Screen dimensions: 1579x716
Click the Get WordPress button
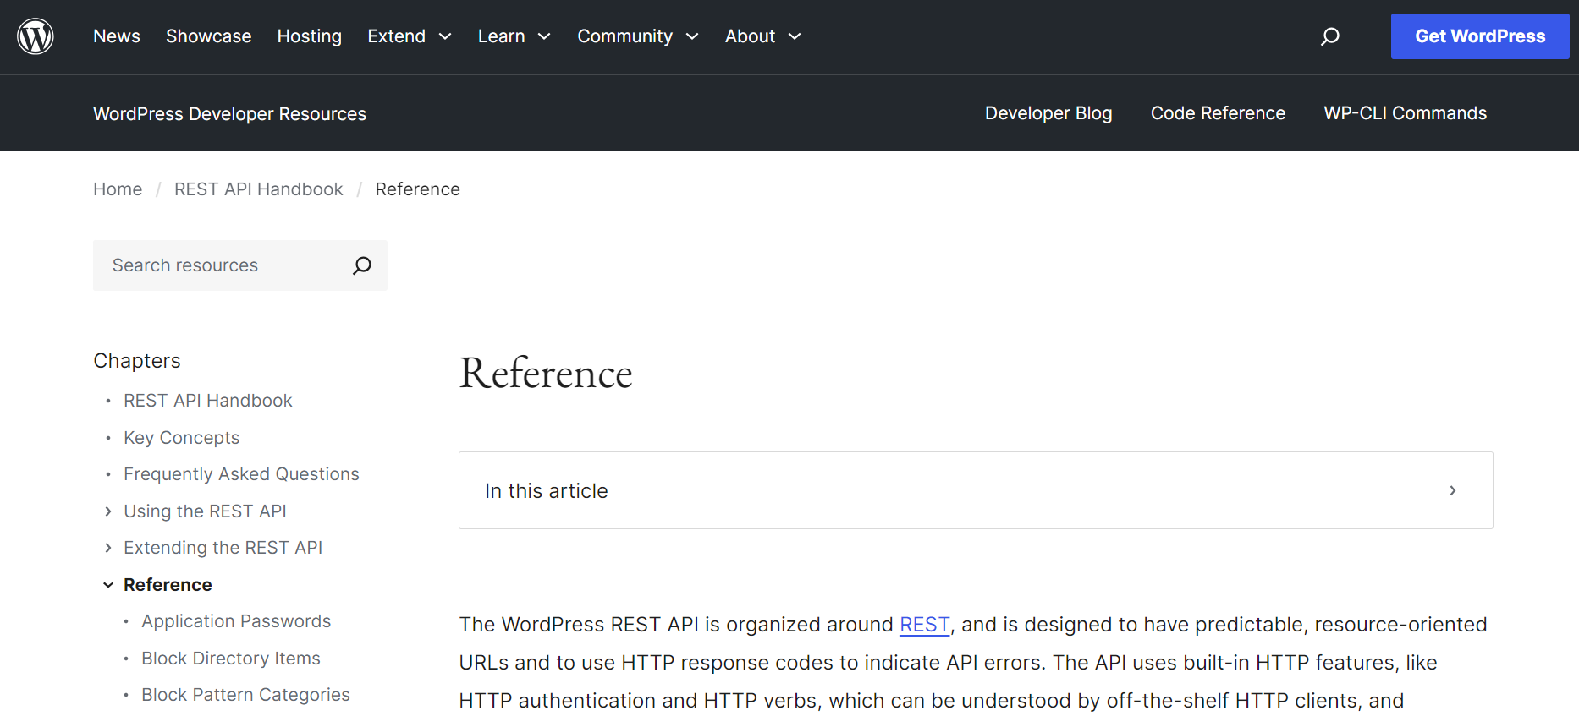1479,36
